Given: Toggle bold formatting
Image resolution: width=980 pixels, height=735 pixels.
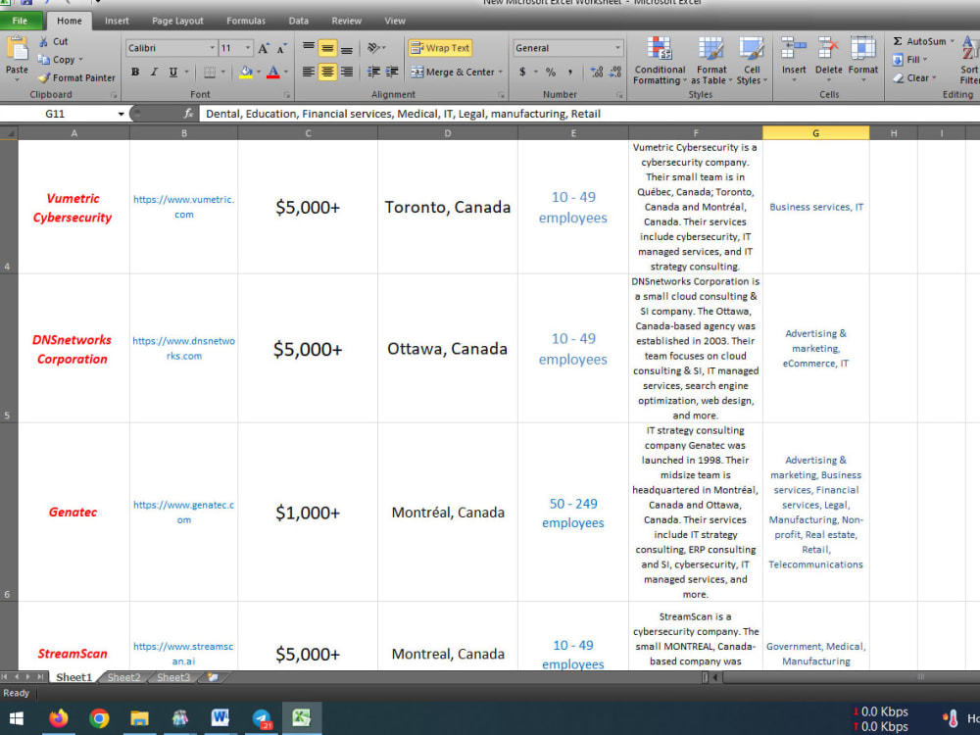Looking at the screenshot, I should pos(135,71).
